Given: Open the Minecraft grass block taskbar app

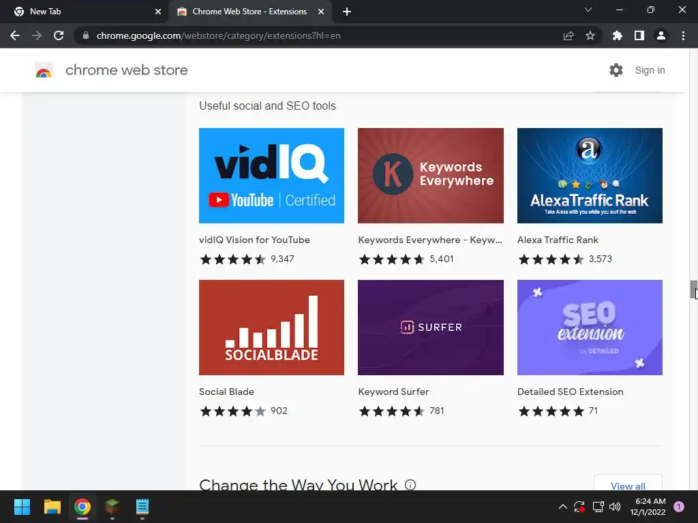Looking at the screenshot, I should (112, 507).
